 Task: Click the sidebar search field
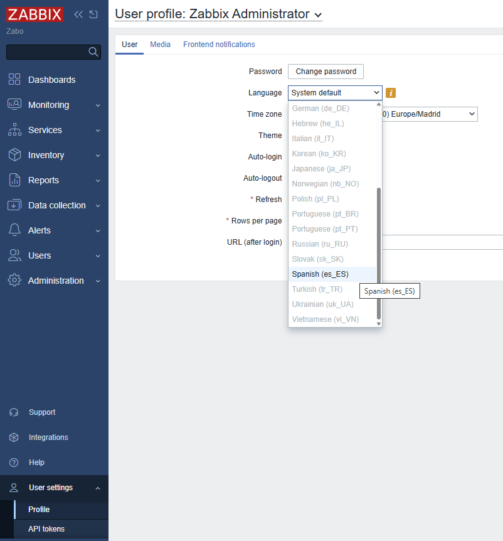tap(50, 52)
